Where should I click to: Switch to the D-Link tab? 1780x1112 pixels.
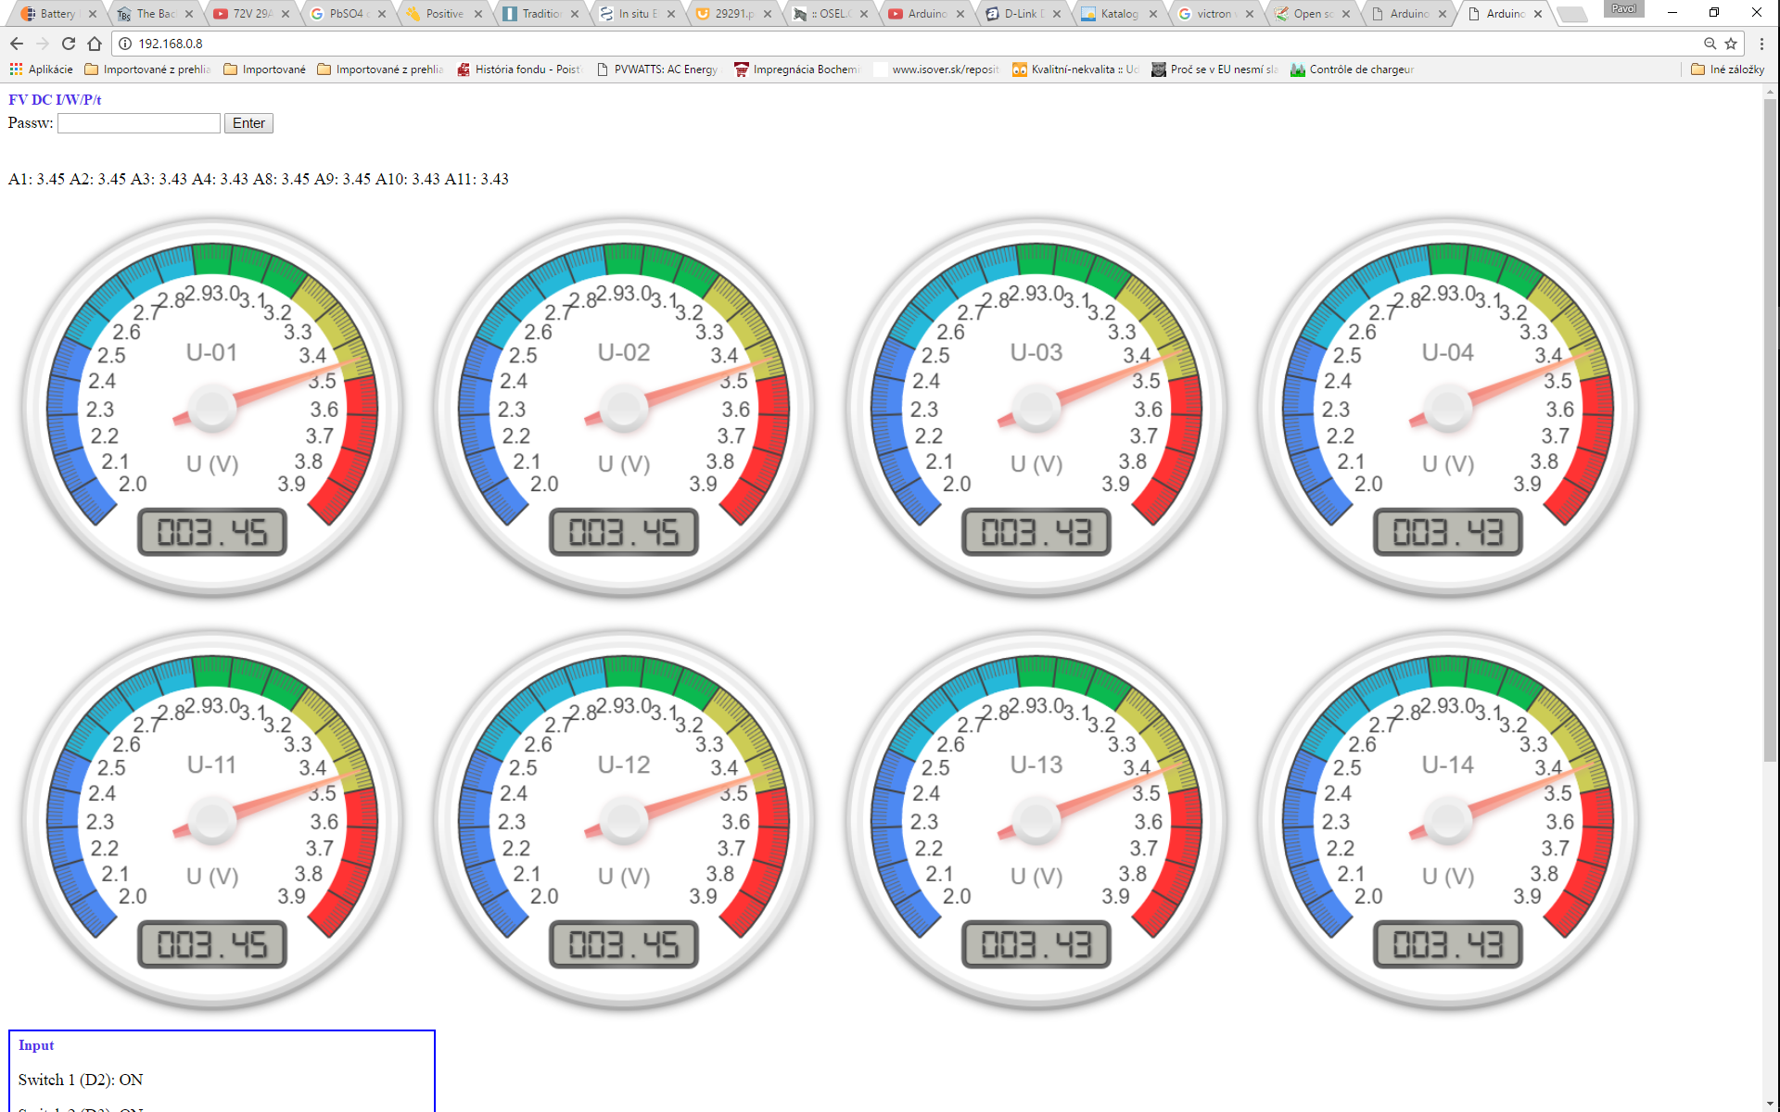point(1020,14)
